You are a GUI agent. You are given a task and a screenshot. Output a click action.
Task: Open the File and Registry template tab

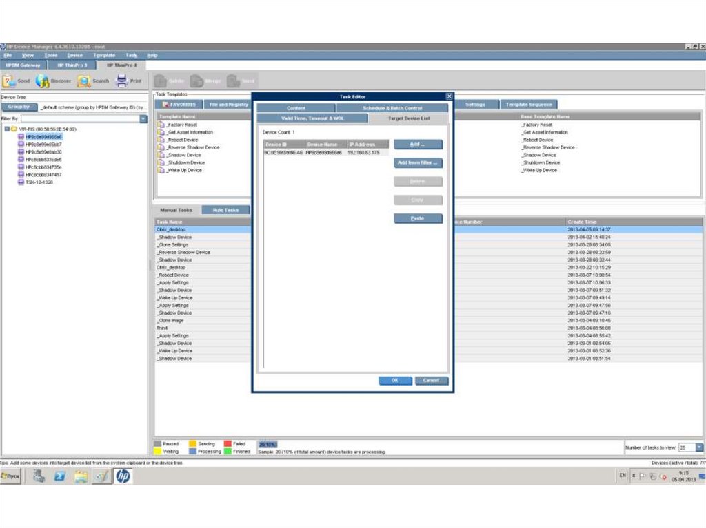click(x=228, y=105)
